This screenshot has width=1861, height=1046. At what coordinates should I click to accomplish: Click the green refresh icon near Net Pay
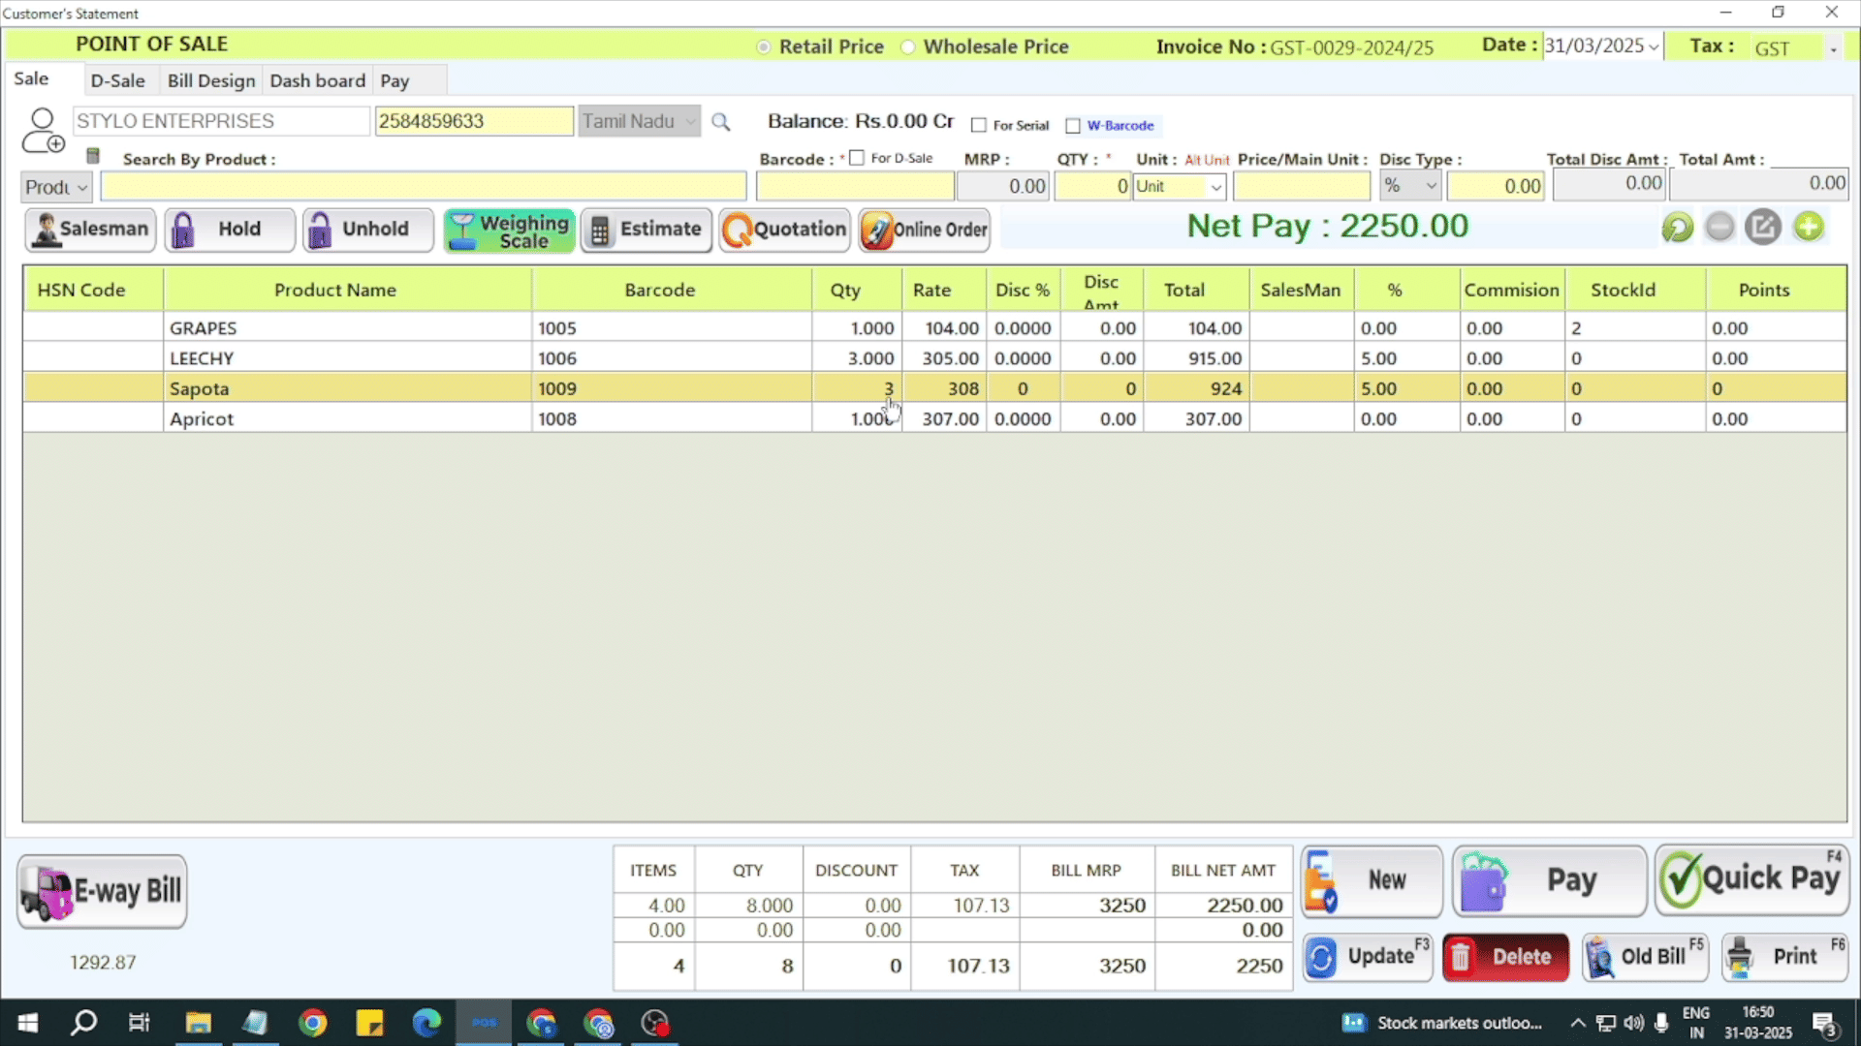(x=1677, y=228)
